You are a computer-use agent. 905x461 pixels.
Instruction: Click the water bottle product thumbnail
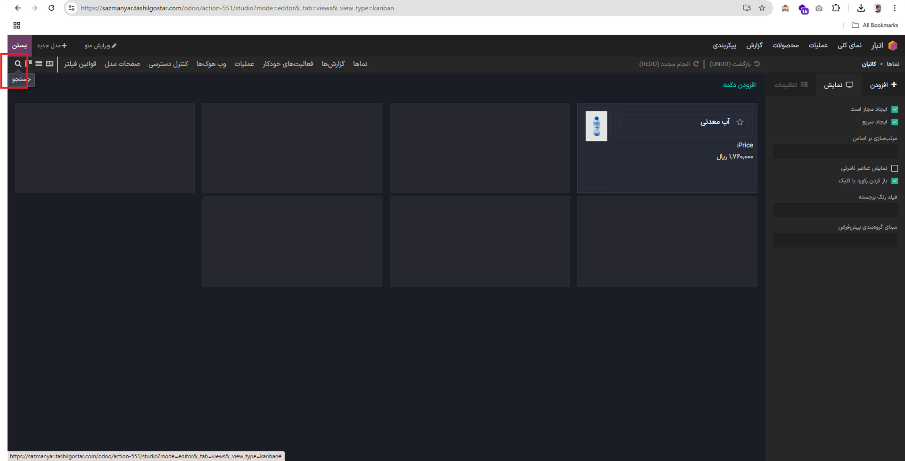tap(596, 126)
